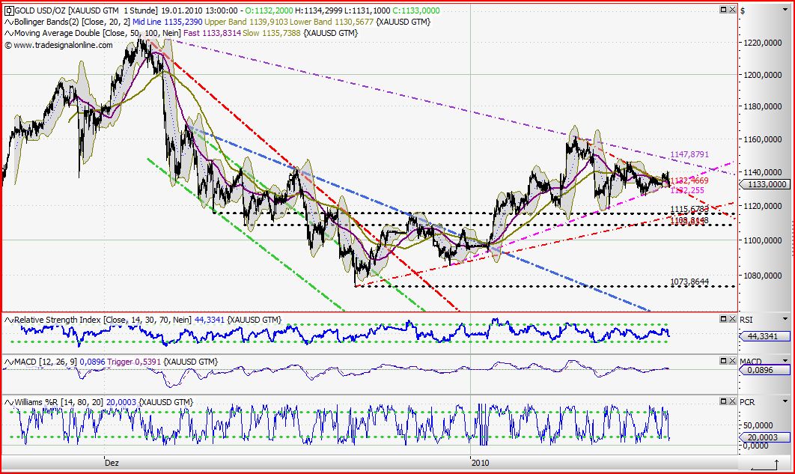Click the maximize icon of the main price chart
Viewport: 795px width, 474px height.
[x=722, y=11]
